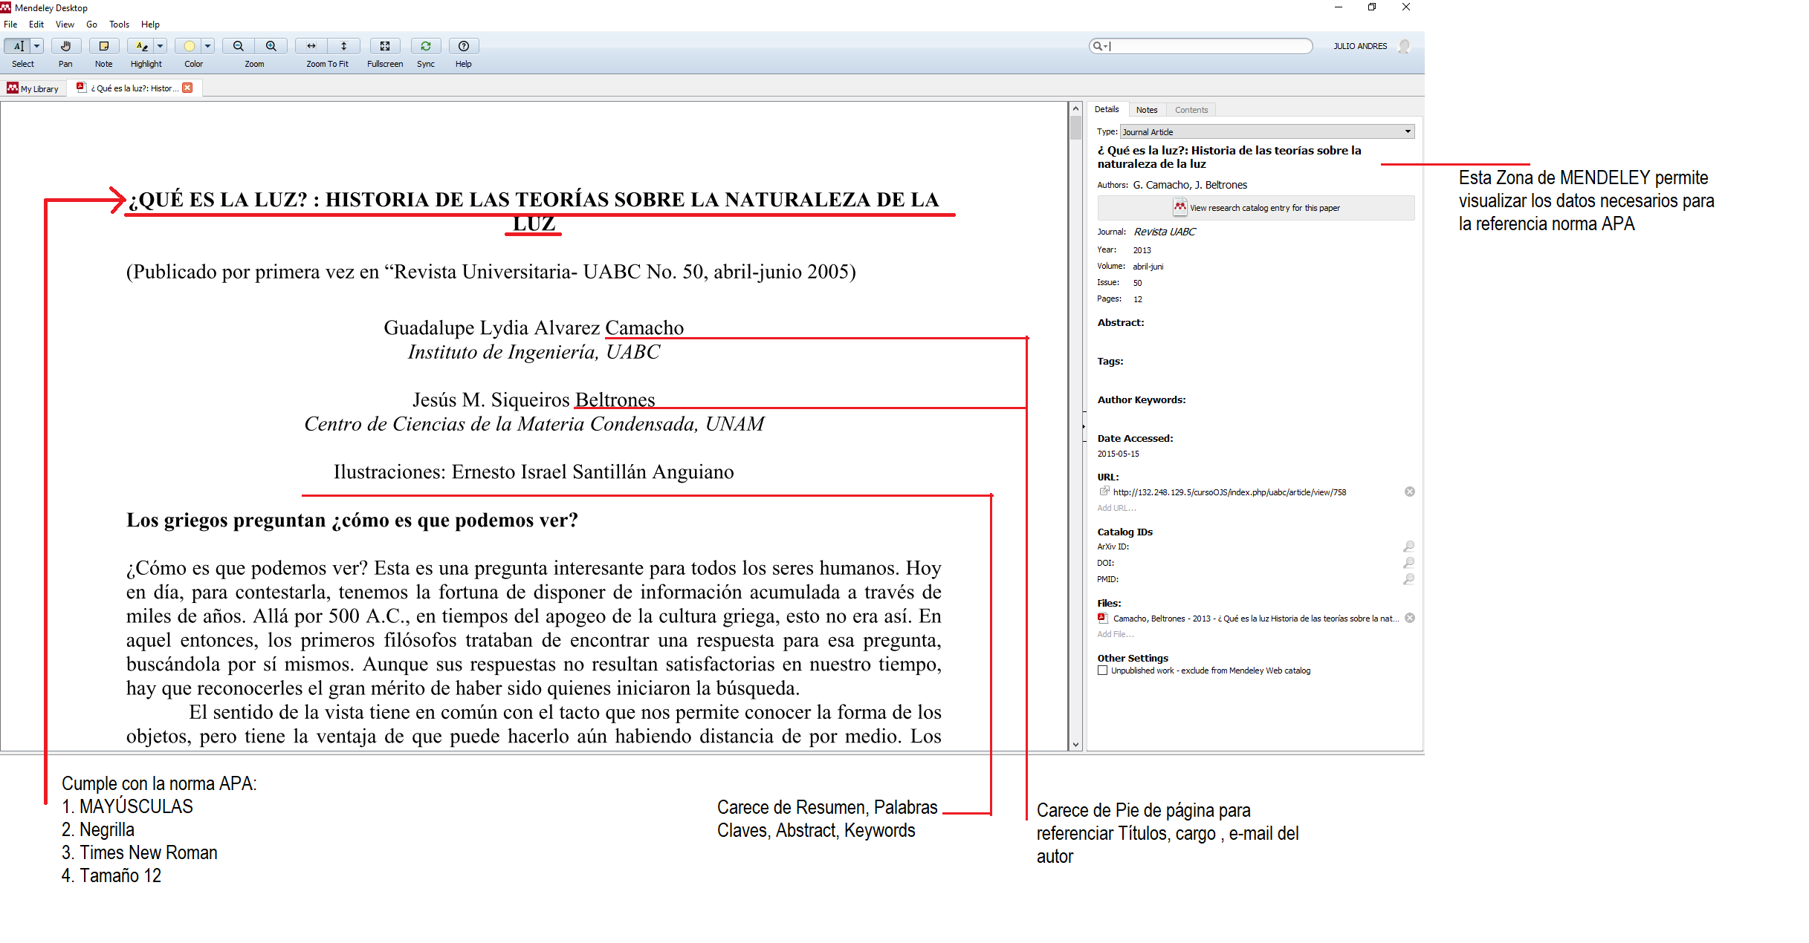Click the zoom out magnifier
Image resolution: width=1809 pixels, height=943 pixels.
pos(238,46)
